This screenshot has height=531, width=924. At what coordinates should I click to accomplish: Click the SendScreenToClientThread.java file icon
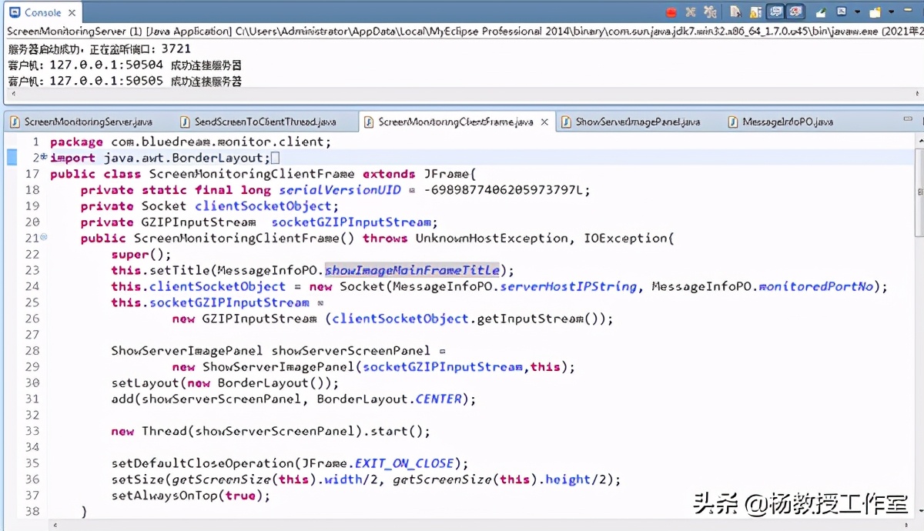click(x=185, y=122)
